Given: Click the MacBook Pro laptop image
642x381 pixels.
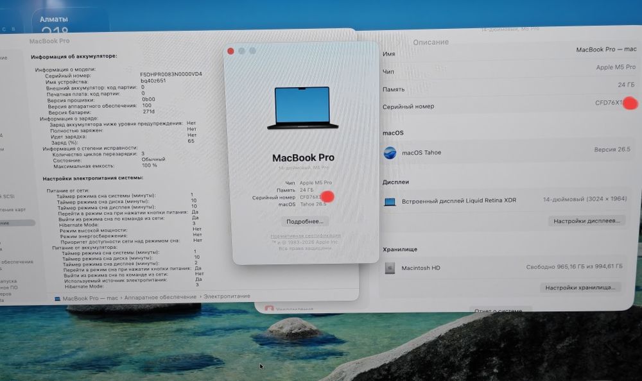Looking at the screenshot, I should tap(302, 108).
